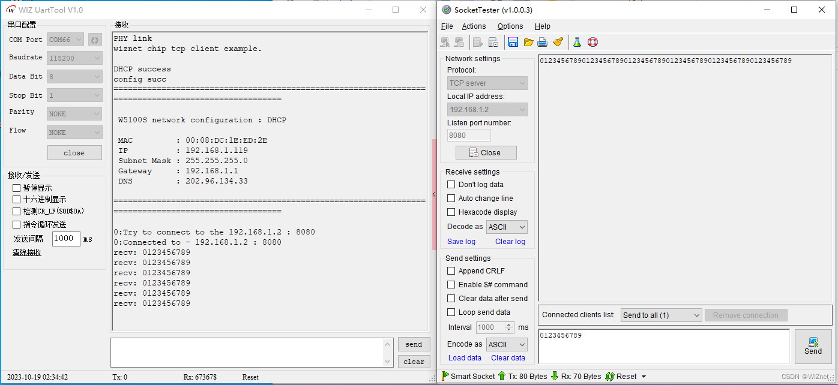Screen dimensions: 838x385
Task: Click the lifebuoy help icon in SocketTester
Action: coord(592,42)
